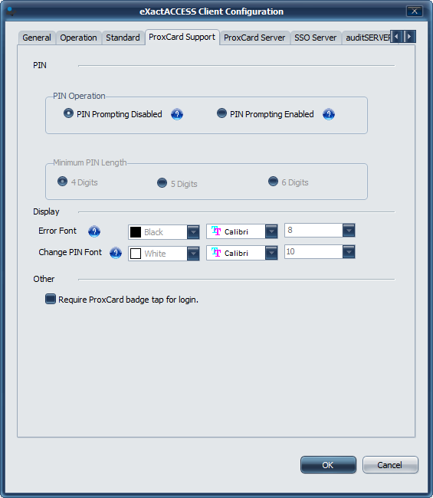Open help for PIN Prompting Disabled
Viewport: 433px width, 498px height.
[x=177, y=114]
